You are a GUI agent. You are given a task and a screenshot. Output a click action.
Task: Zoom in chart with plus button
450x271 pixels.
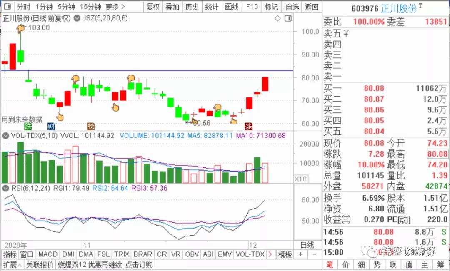pos(300,254)
